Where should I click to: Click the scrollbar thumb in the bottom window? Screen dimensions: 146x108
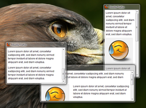[132, 80]
